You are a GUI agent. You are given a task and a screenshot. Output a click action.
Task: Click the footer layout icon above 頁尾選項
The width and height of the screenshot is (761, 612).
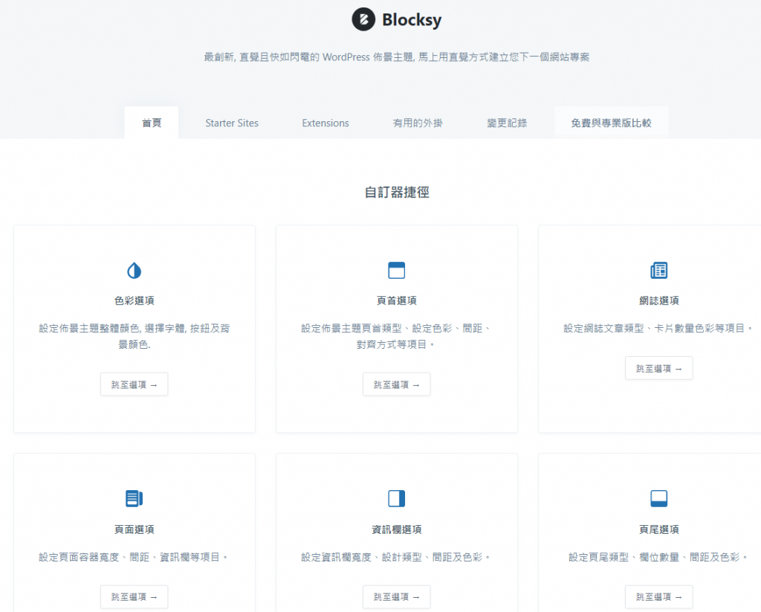tap(659, 498)
